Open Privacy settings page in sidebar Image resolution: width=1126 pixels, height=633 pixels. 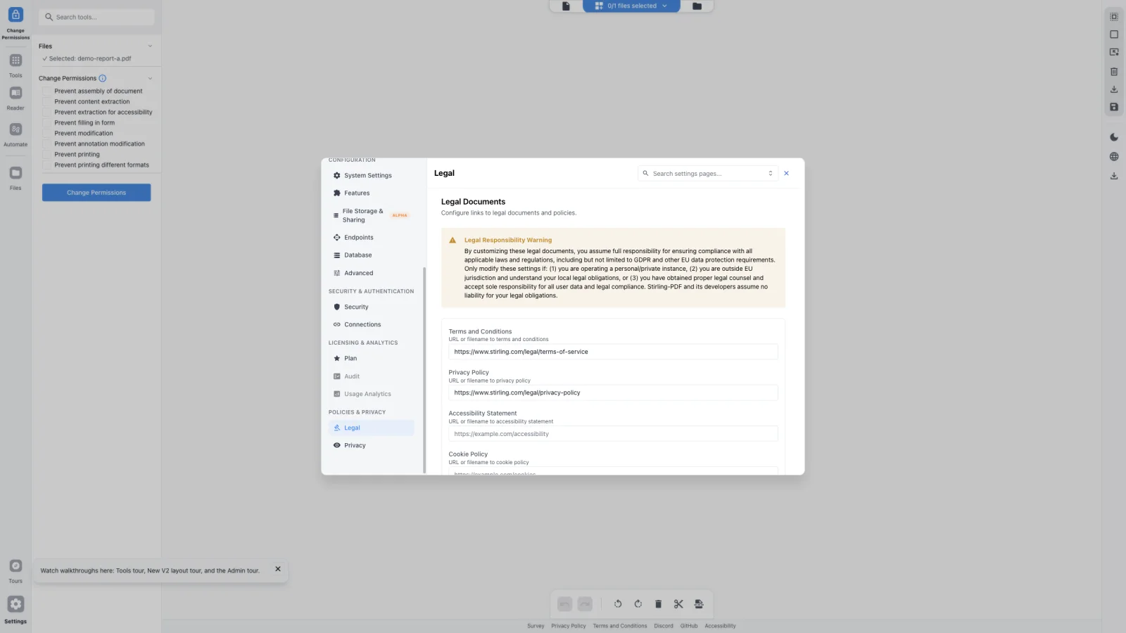point(371,446)
